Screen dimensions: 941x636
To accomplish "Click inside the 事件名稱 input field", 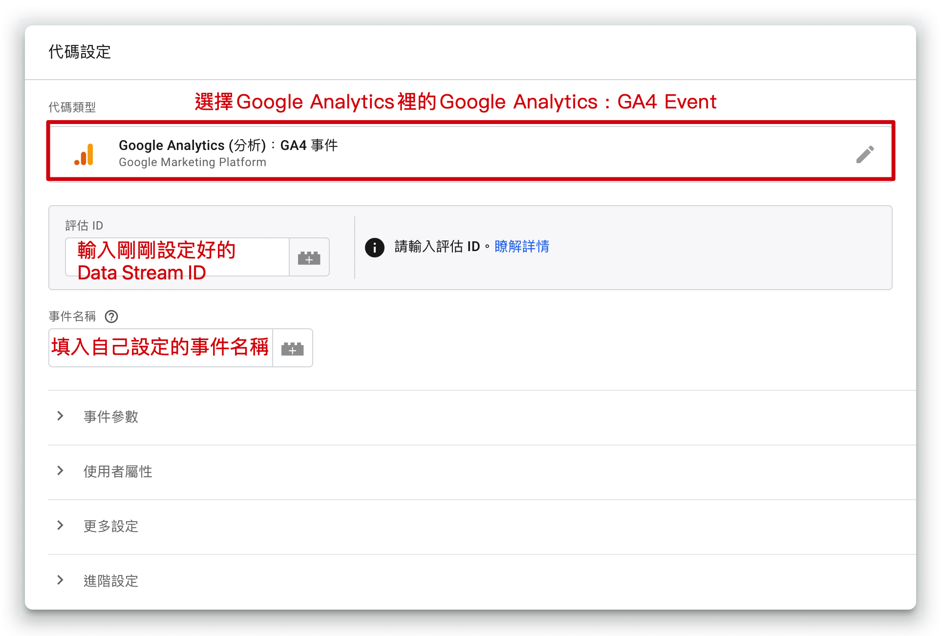I will 160,348.
